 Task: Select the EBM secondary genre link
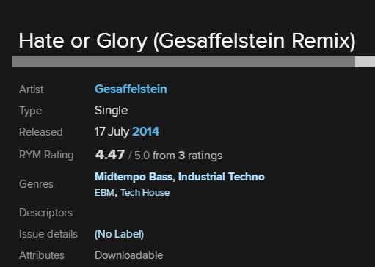point(104,193)
